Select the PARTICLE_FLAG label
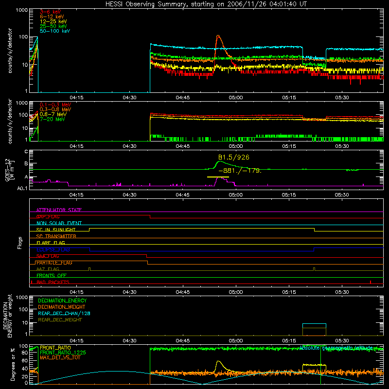389x389 pixels. (x=54, y=263)
